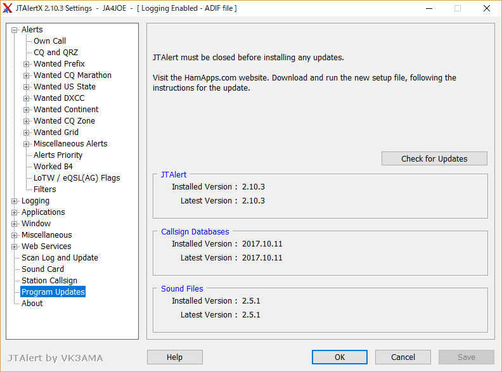The height and width of the screenshot is (372, 502).
Task: Expand the Wanted DXCC node
Action: coord(26,98)
